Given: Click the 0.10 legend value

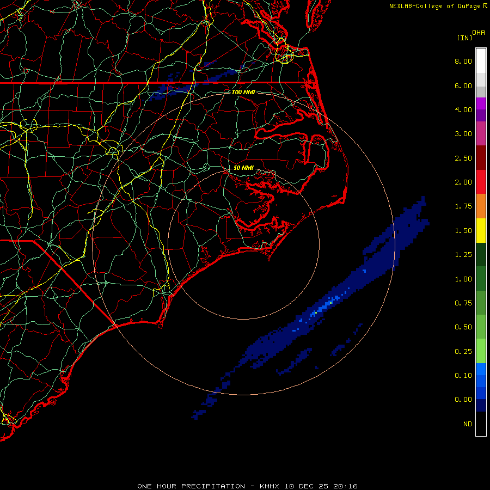Looking at the screenshot, I should click(x=463, y=376).
